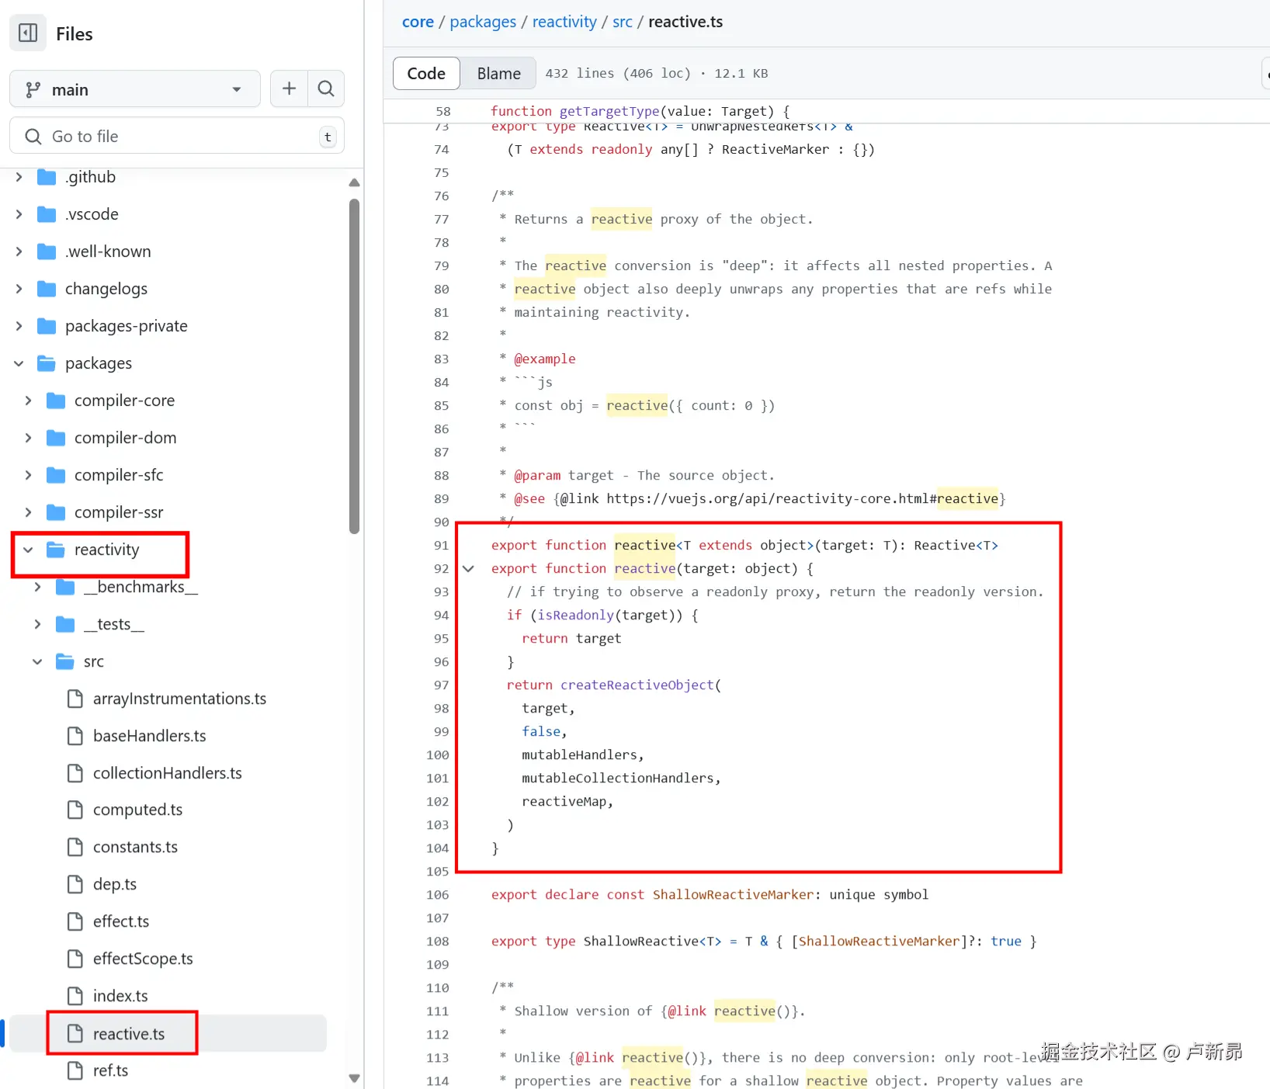Click the reactivity folder icon

56,550
